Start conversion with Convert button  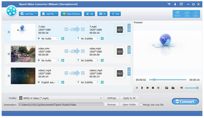[185, 102]
